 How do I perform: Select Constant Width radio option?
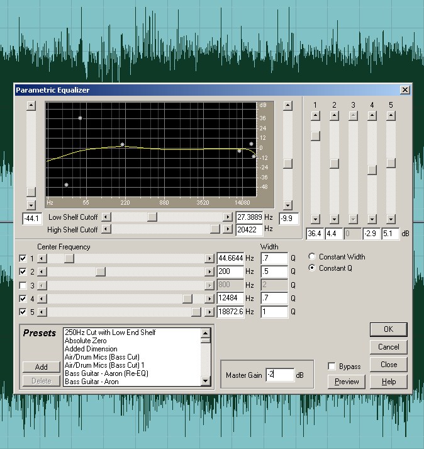pyautogui.click(x=313, y=257)
